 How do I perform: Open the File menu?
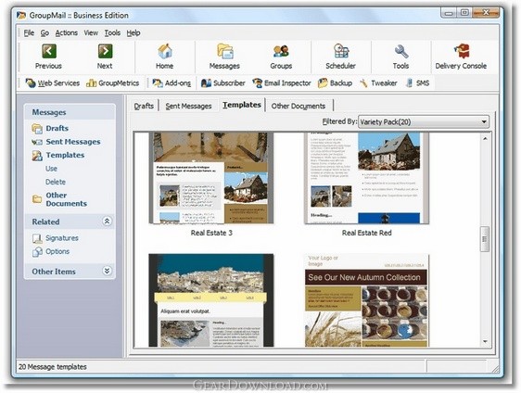29,32
